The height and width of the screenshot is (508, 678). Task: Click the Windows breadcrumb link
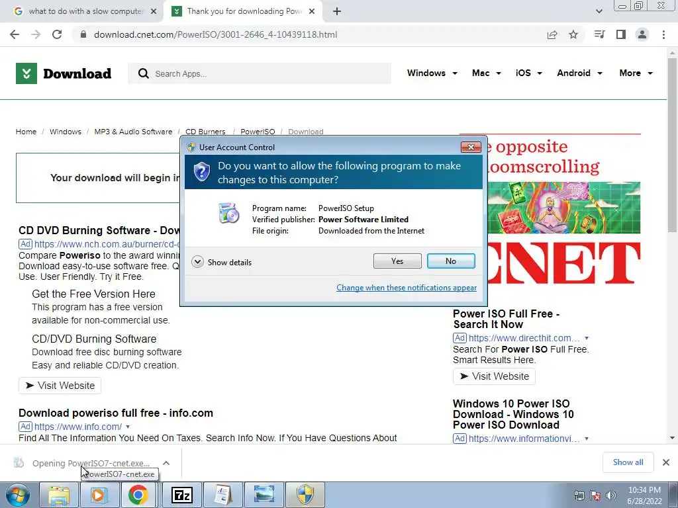[66, 132]
